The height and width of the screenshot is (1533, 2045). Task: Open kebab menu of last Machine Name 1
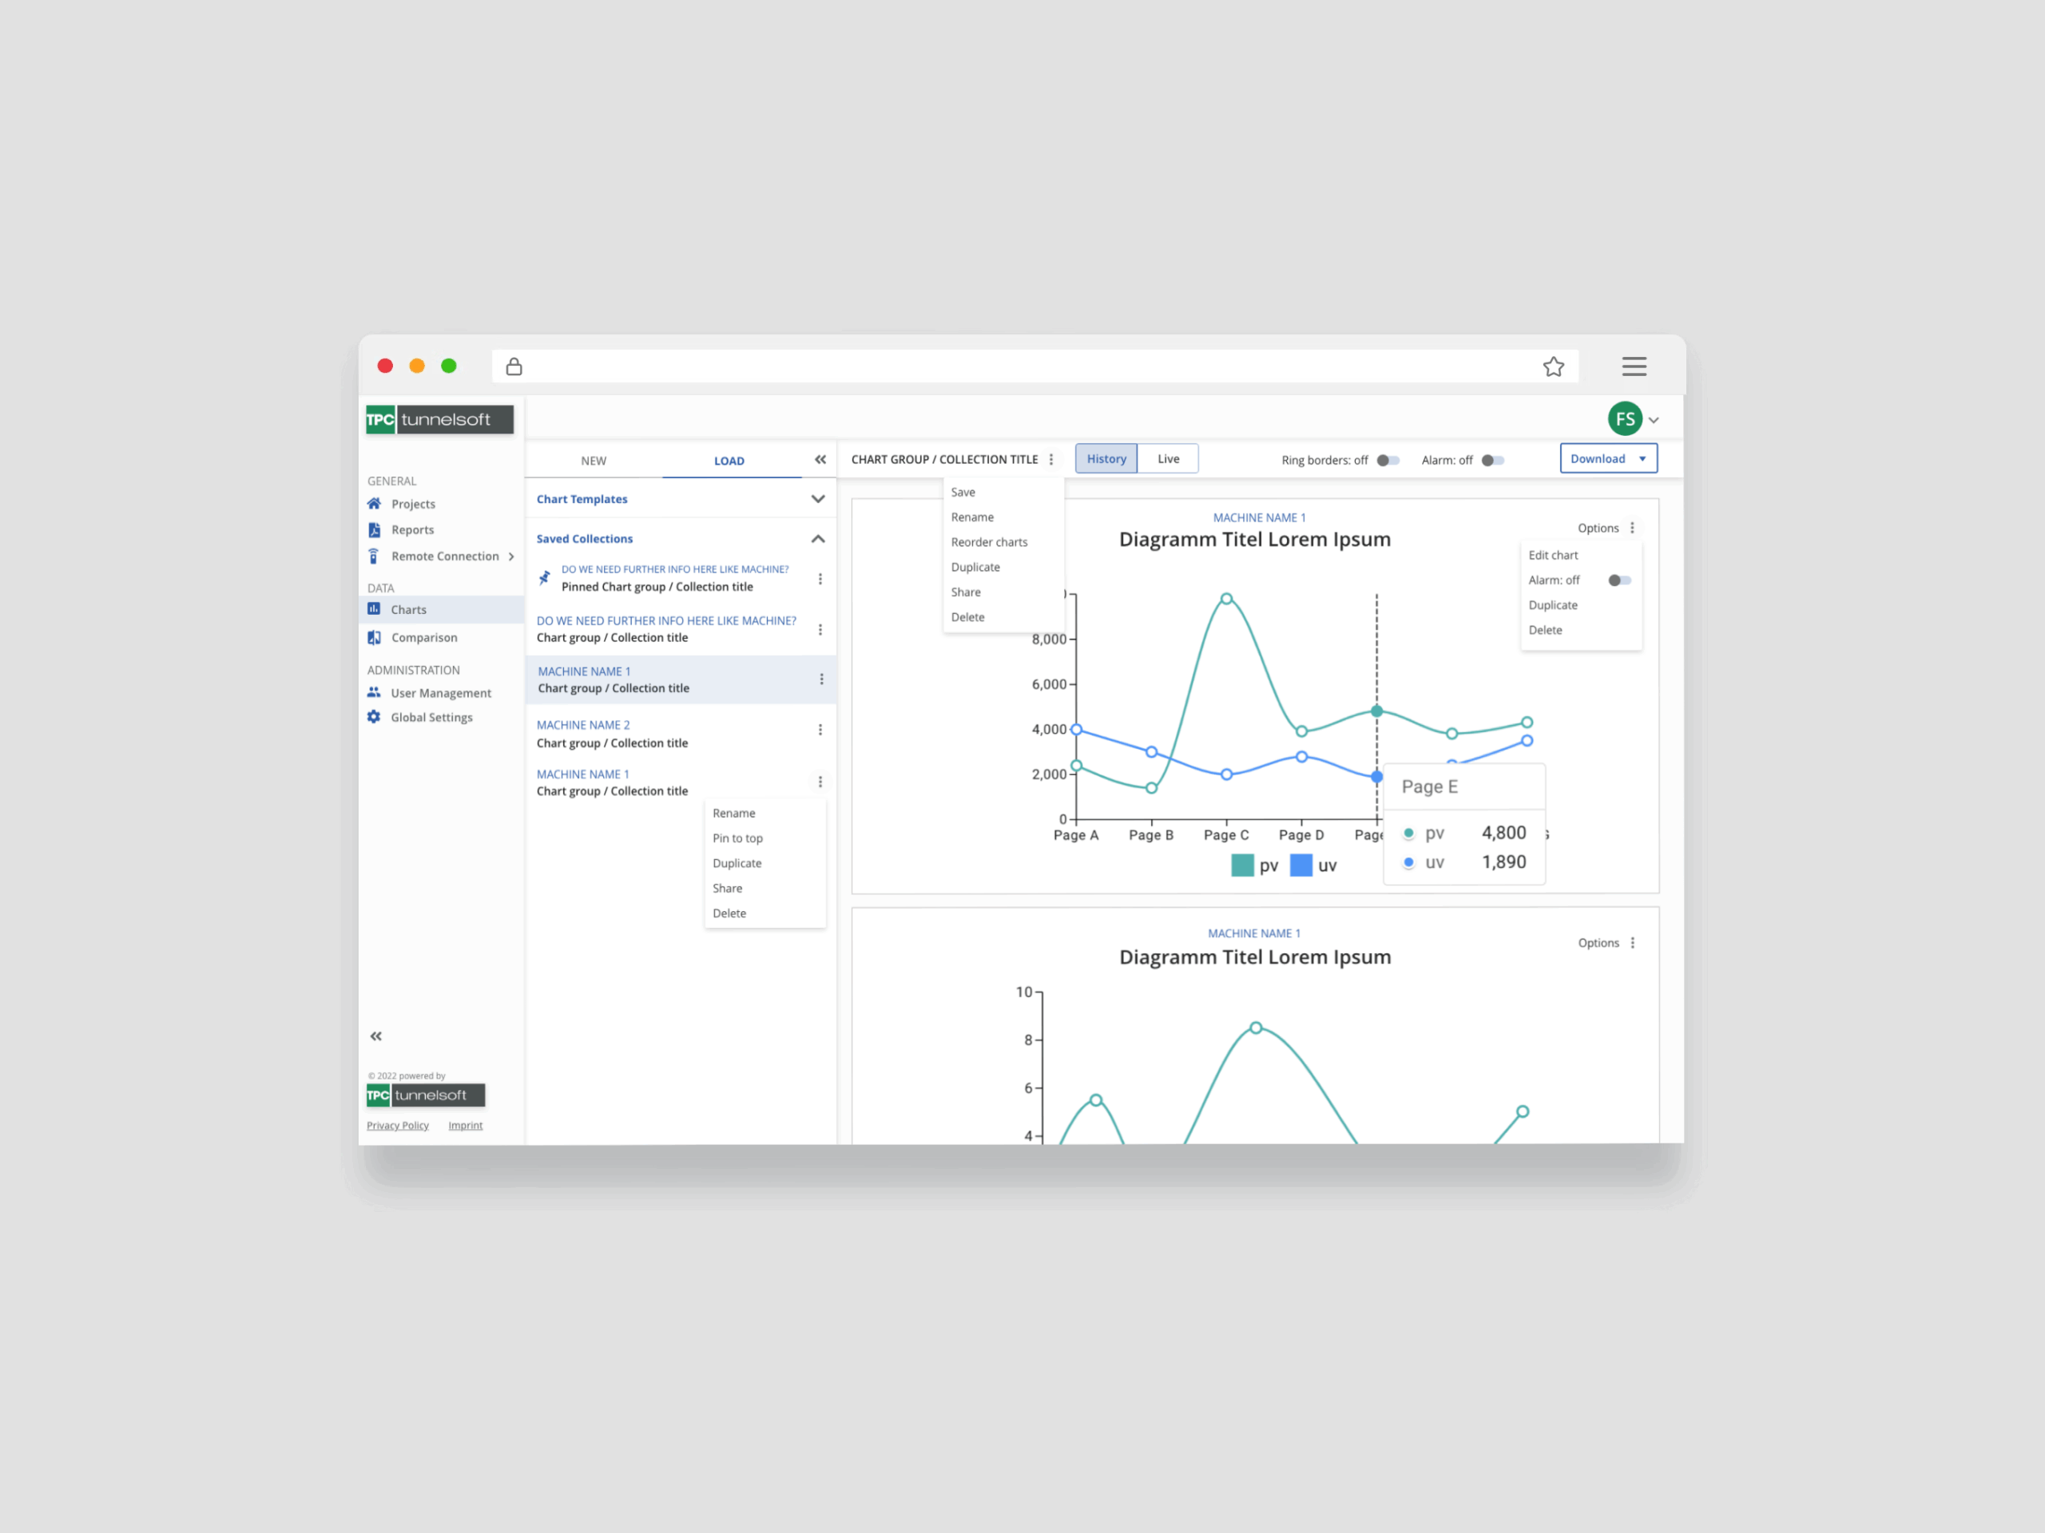coord(820,782)
